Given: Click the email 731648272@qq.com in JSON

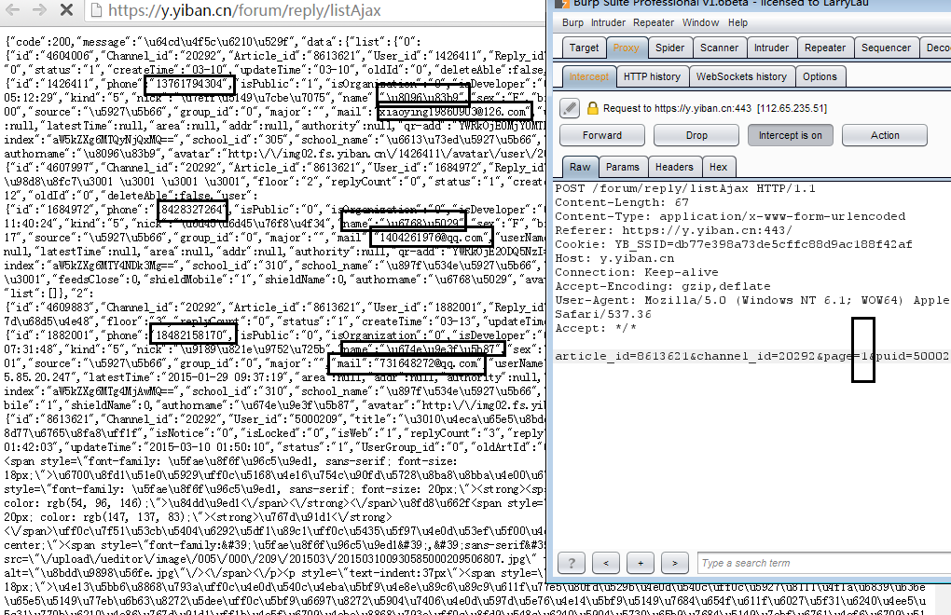Looking at the screenshot, I should click(426, 362).
